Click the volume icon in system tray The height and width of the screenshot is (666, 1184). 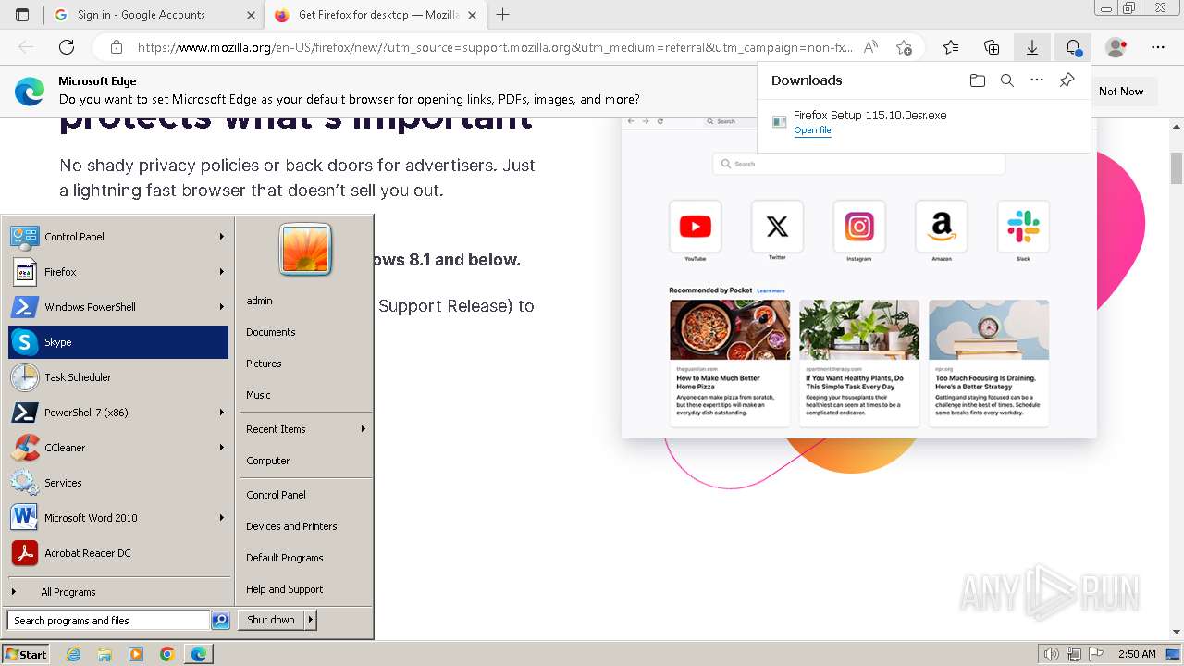[x=1052, y=654]
